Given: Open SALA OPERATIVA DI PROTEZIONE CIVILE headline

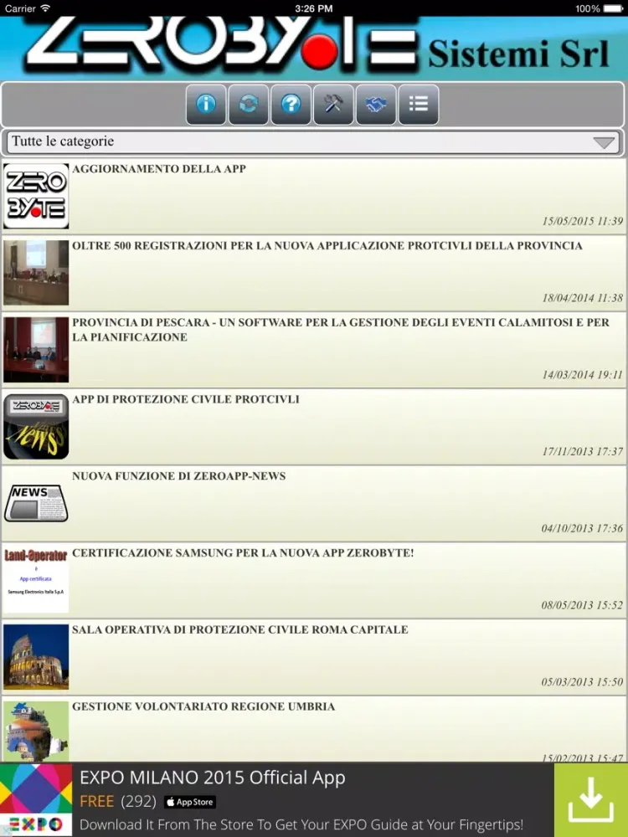Looking at the screenshot, I should point(240,630).
